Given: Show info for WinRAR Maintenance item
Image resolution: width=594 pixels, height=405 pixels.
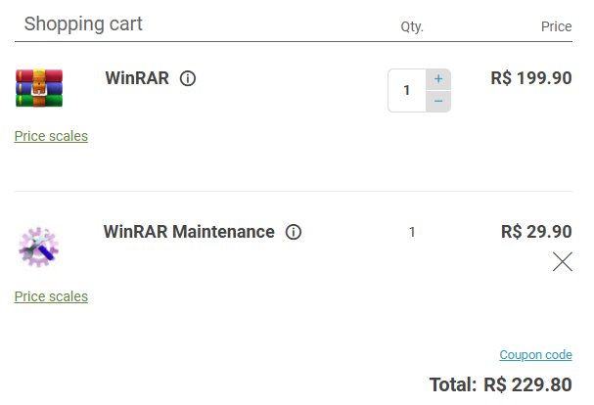Looking at the screenshot, I should point(294,232).
